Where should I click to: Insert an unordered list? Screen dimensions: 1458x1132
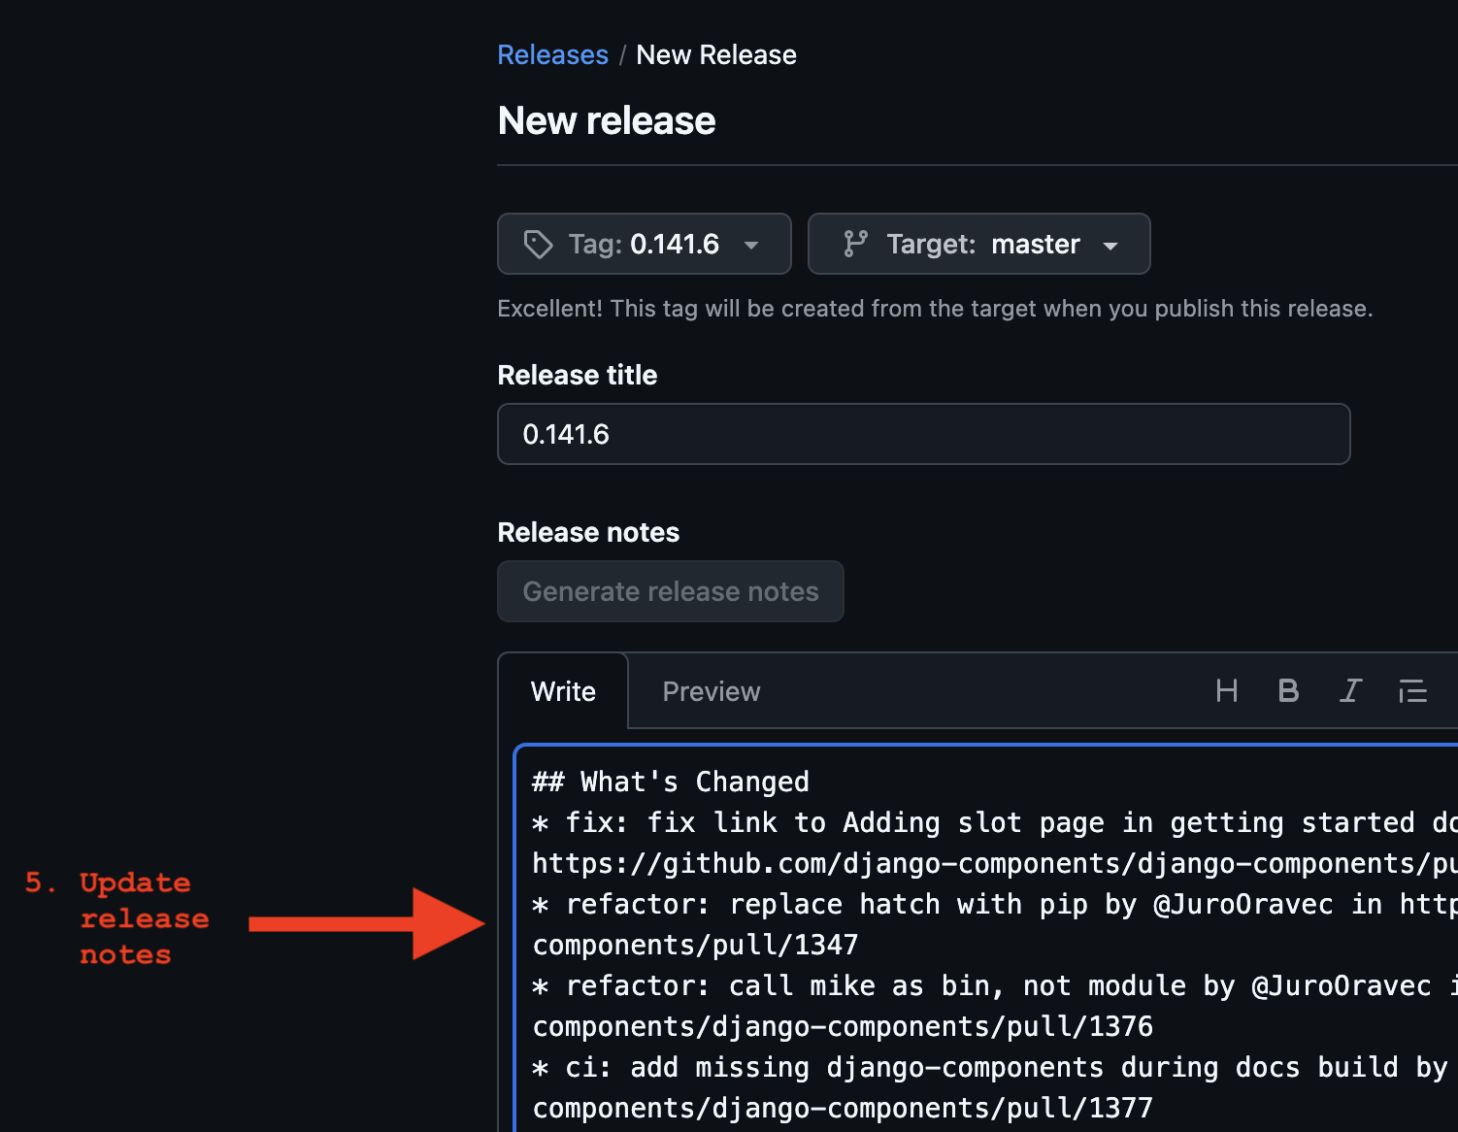pos(1412,690)
